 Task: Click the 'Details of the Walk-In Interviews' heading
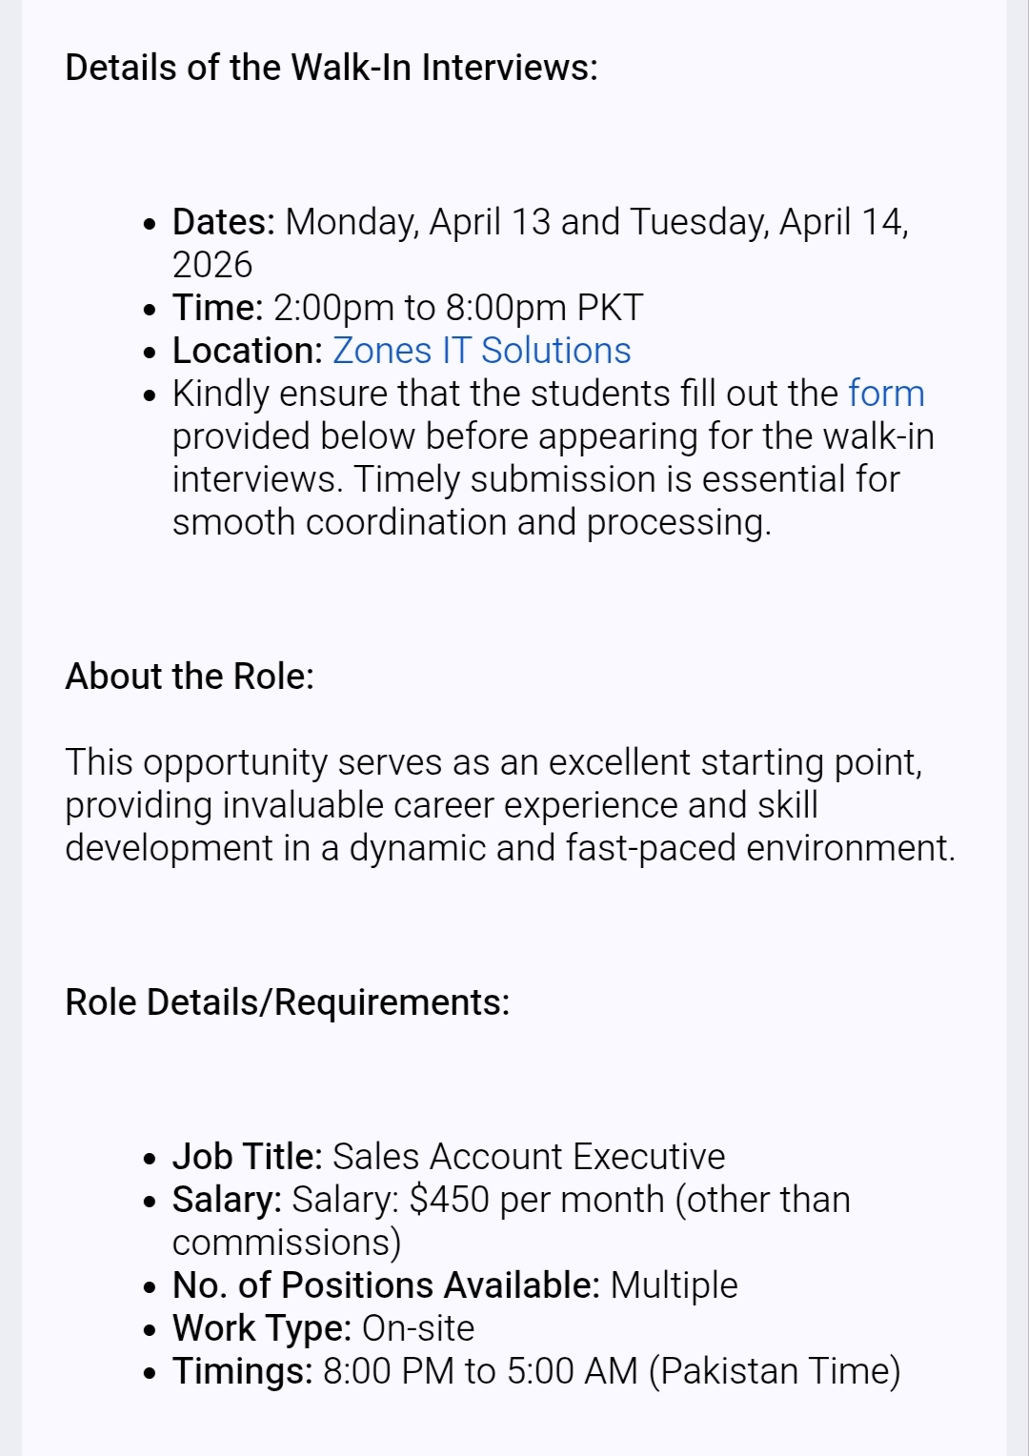(x=332, y=68)
